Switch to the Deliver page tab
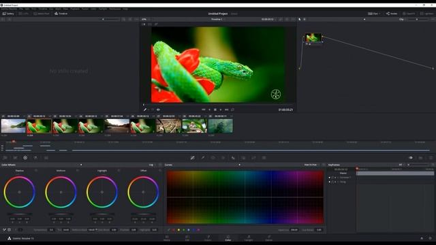Image resolution: width=436 pixels, height=245 pixels. [268, 238]
